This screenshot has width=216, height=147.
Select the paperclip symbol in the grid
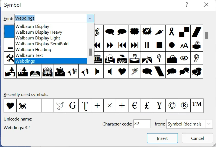coord(97,32)
